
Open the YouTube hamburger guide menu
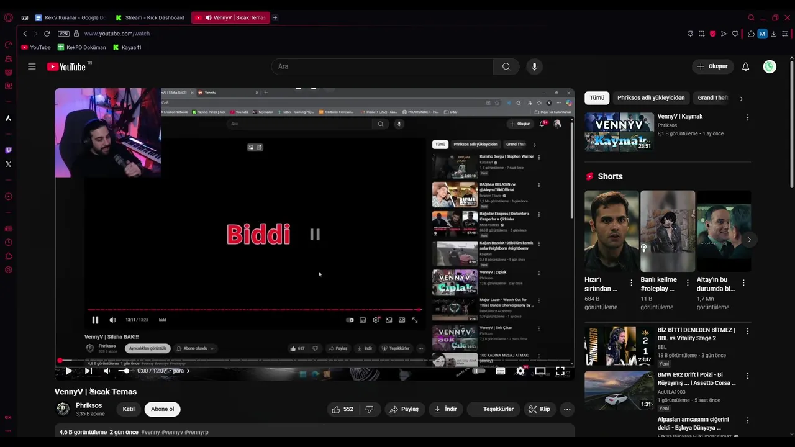[32, 66]
